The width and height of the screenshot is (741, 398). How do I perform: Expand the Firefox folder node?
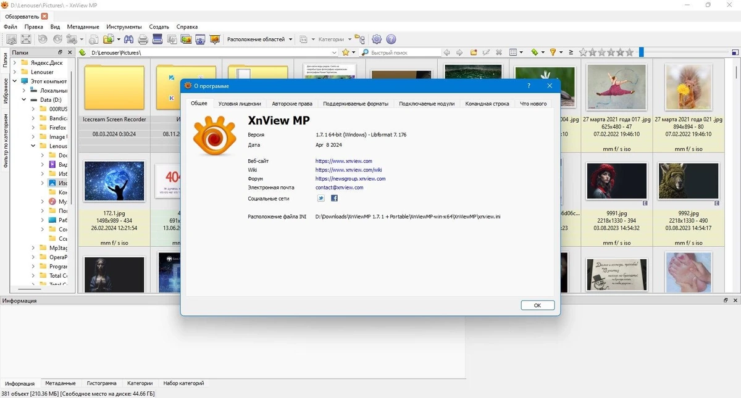[x=34, y=128]
